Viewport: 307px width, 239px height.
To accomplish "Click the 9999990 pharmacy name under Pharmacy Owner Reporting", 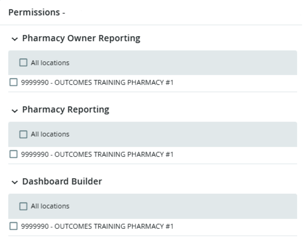I will pos(97,83).
